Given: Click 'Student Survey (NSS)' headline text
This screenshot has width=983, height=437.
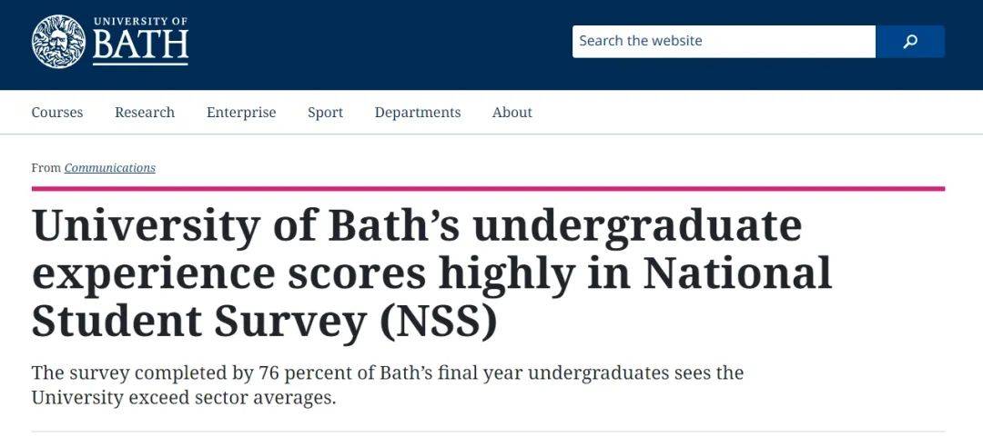Looking at the screenshot, I should [264, 322].
